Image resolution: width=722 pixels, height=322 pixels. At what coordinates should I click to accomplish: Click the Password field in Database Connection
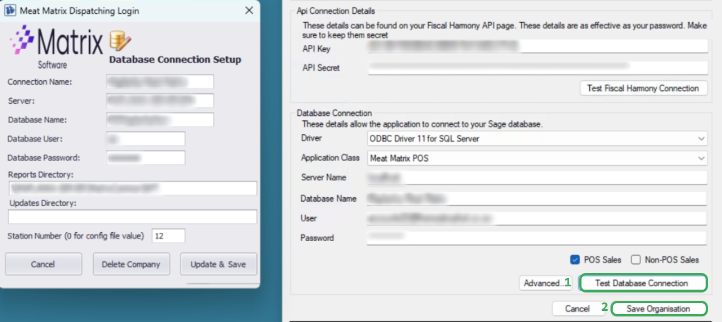(537, 238)
